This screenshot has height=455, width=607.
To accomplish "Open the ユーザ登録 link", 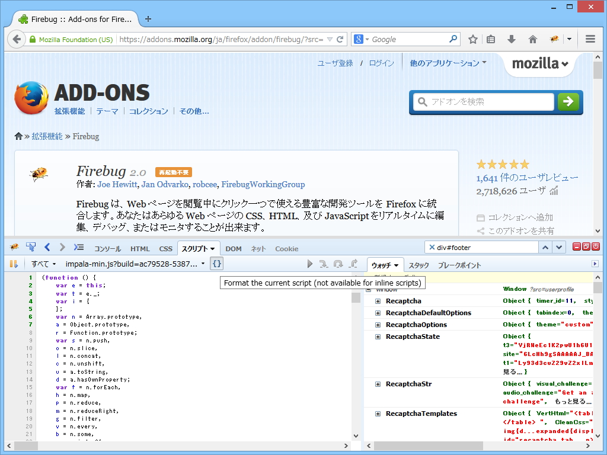I will [x=335, y=62].
